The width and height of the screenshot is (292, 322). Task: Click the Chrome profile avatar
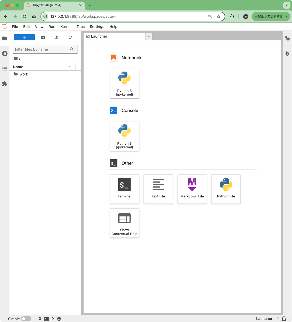pos(246,16)
